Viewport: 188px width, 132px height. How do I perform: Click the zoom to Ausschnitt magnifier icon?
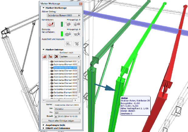pyautogui.click(x=68, y=44)
